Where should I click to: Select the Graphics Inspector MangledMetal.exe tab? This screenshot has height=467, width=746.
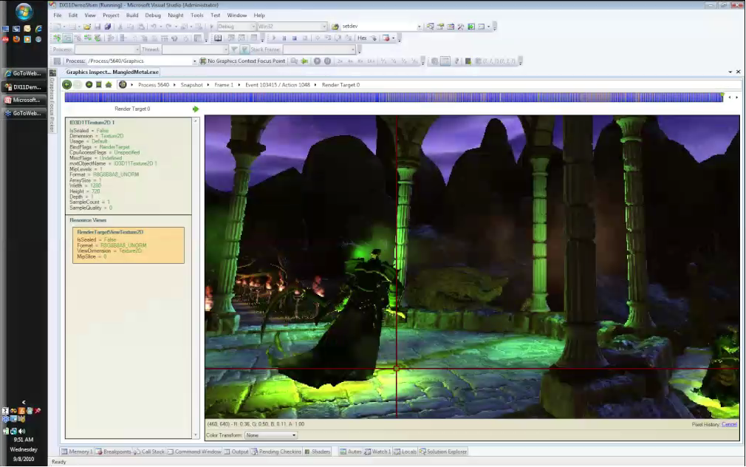click(x=112, y=72)
